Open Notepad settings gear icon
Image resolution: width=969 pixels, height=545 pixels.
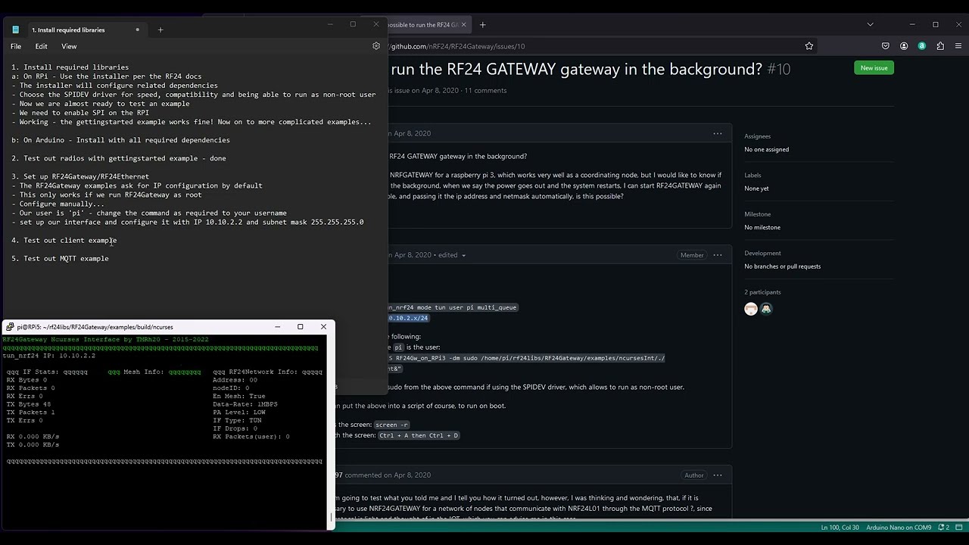pos(376,46)
